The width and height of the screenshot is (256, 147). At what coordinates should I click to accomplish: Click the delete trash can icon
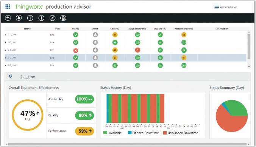[63, 18]
